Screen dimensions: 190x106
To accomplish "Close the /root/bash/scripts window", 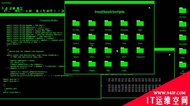I will click(x=149, y=8).
